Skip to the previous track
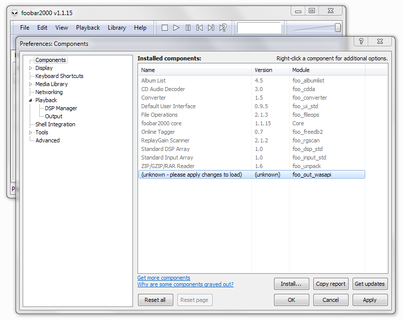403x320 pixels. tap(199, 28)
